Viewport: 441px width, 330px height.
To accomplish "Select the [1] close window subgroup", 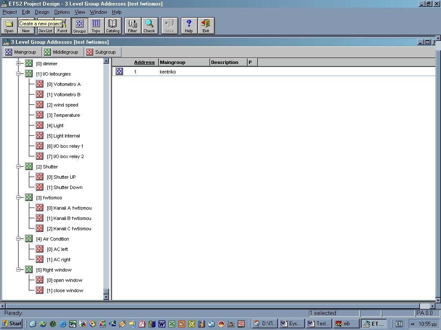I will click(65, 290).
